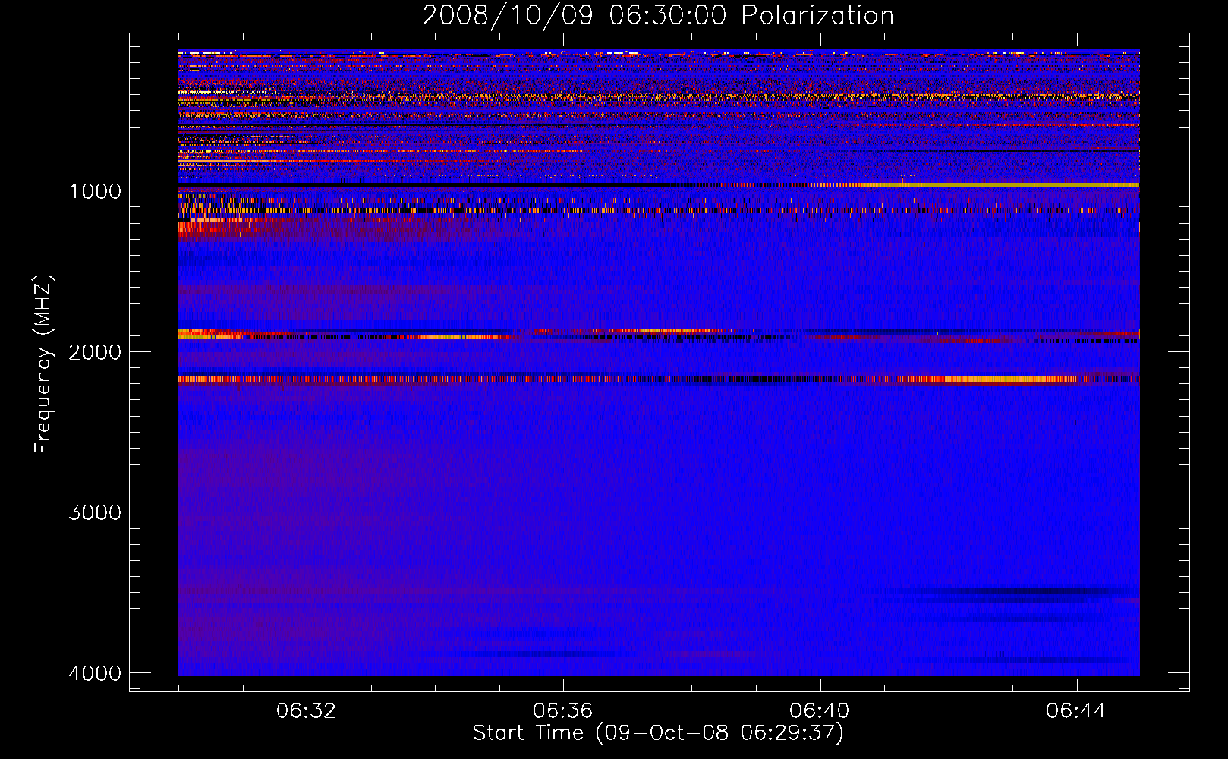Viewport: 1228px width, 759px height.
Task: Click the 06:36 time tick label
Action: (x=563, y=710)
